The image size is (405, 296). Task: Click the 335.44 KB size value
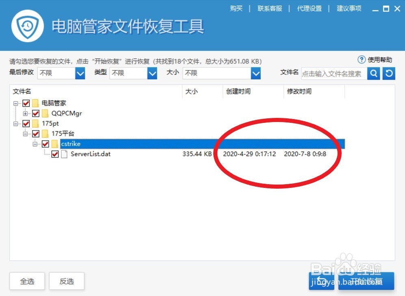coord(197,154)
